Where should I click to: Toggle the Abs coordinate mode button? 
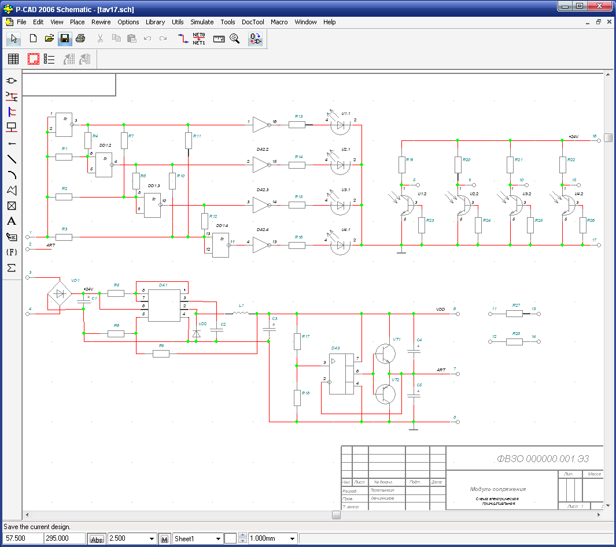[97, 539]
